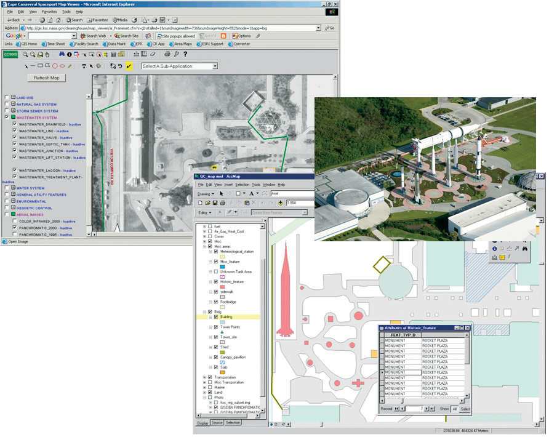Image resolution: width=549 pixels, height=437 pixels.
Task: Open the Facility Search link
Action: 84,44
